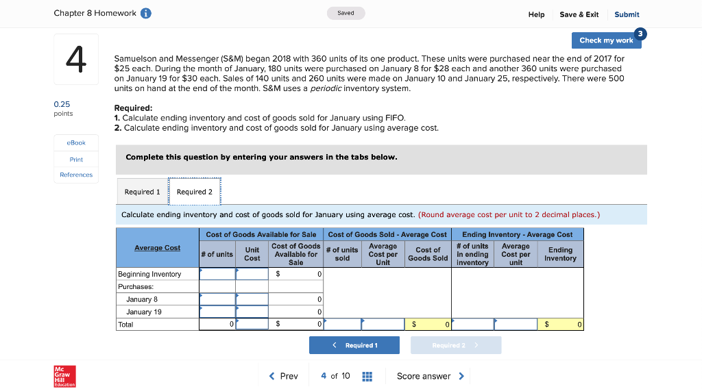
Task: Click Save & Exit
Action: (579, 14)
